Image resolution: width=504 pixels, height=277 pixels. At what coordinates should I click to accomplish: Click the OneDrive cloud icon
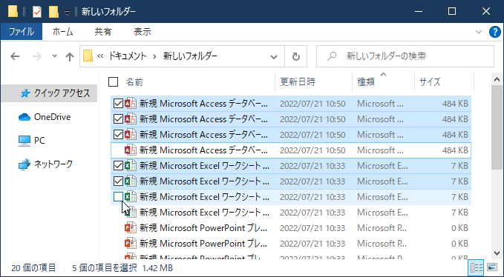click(x=24, y=117)
